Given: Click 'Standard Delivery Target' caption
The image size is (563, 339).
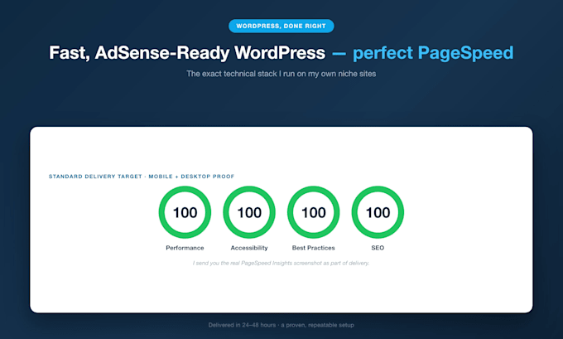Looking at the screenshot, I should coord(142,177).
